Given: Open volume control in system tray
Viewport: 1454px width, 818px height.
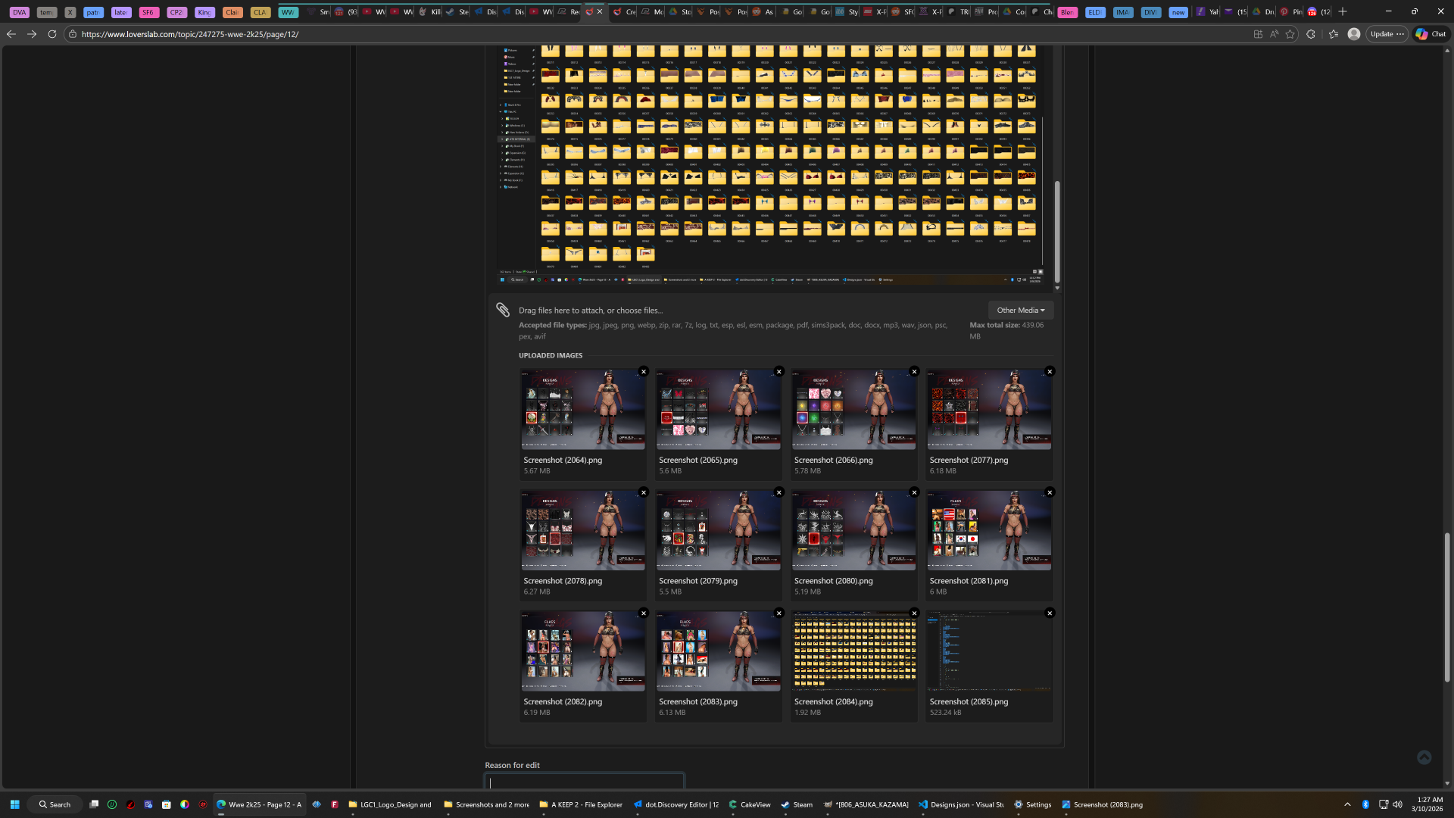Looking at the screenshot, I should [x=1397, y=804].
